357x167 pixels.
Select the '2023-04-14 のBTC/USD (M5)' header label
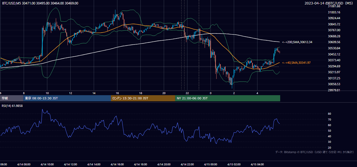click(x=329, y=3)
